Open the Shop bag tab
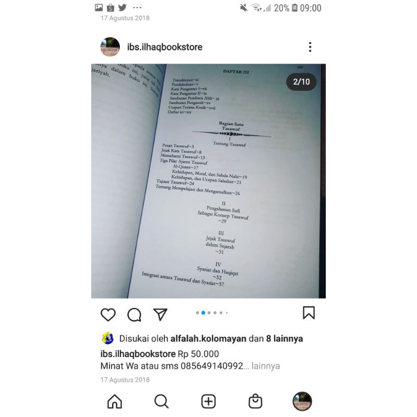 (x=255, y=401)
